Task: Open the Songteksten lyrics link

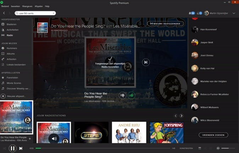Action: click(x=186, y=148)
